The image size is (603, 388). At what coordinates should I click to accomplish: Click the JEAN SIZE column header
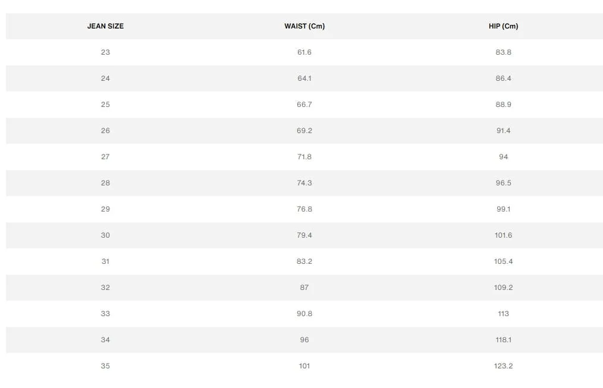point(105,26)
